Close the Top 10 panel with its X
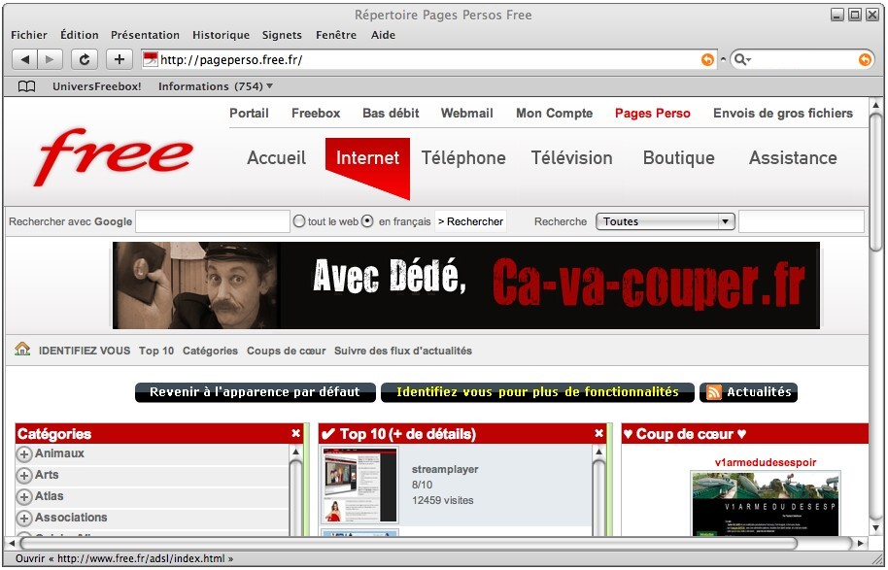 pos(599,433)
